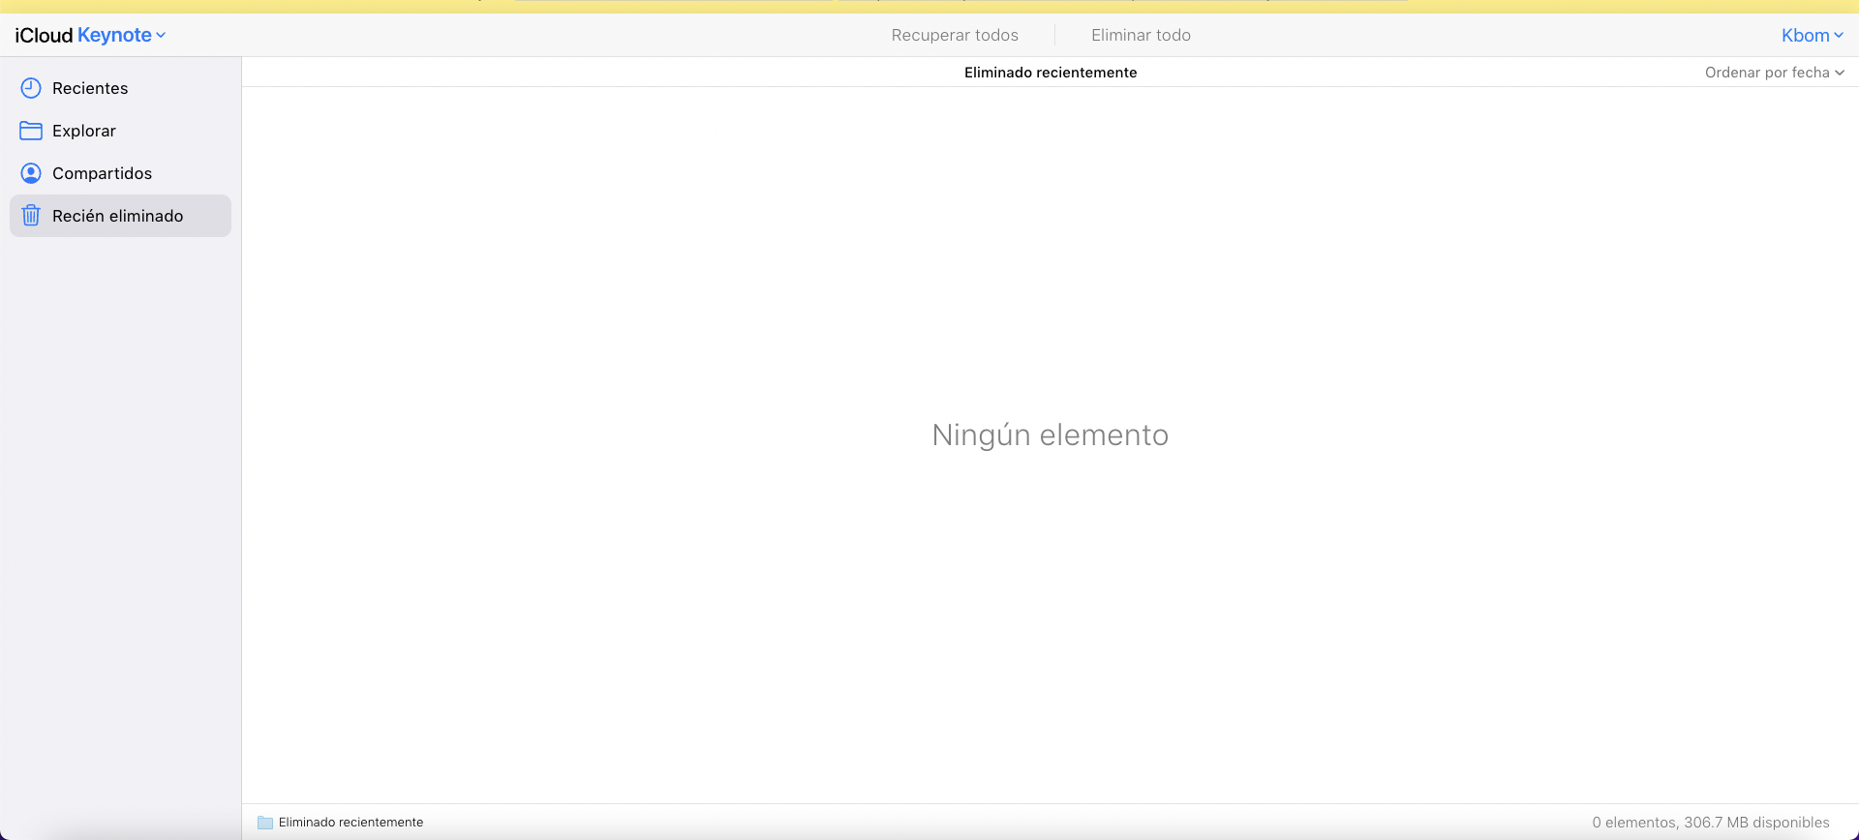Viewport: 1859px width, 840px height.
Task: Click the iCloud logo text
Action: click(x=44, y=36)
